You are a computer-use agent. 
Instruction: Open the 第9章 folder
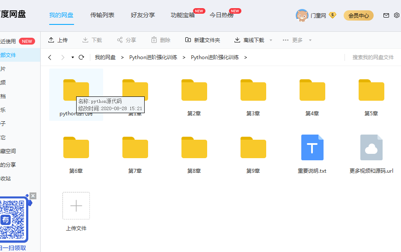[x=253, y=147]
